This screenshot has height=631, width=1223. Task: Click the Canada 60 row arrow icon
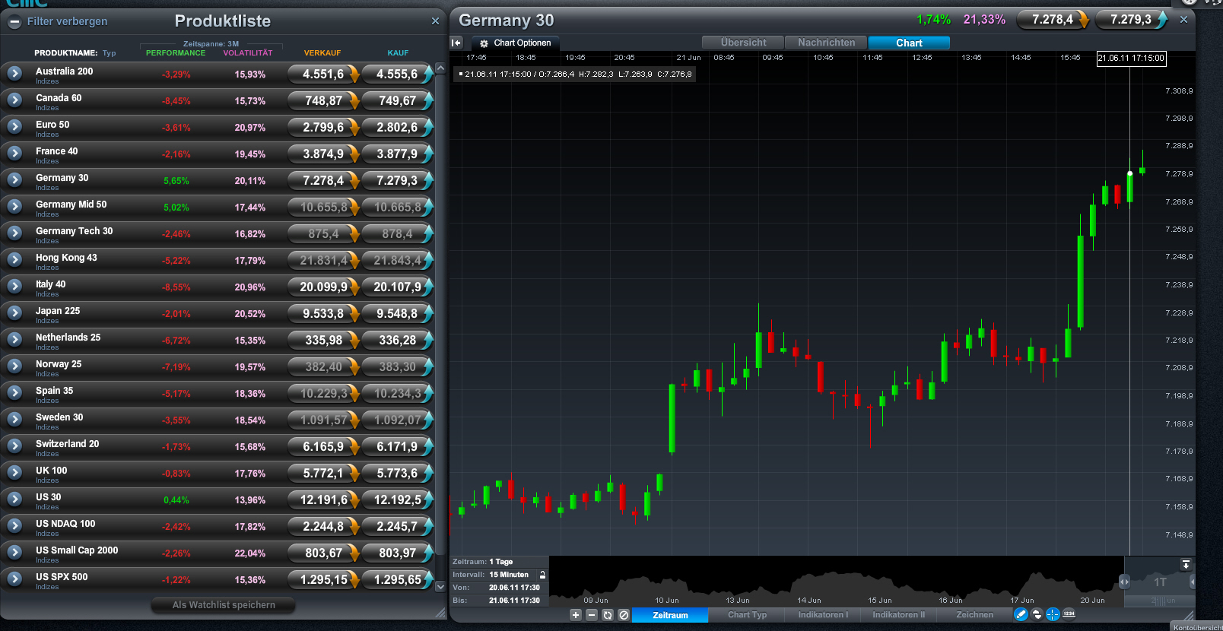point(14,100)
